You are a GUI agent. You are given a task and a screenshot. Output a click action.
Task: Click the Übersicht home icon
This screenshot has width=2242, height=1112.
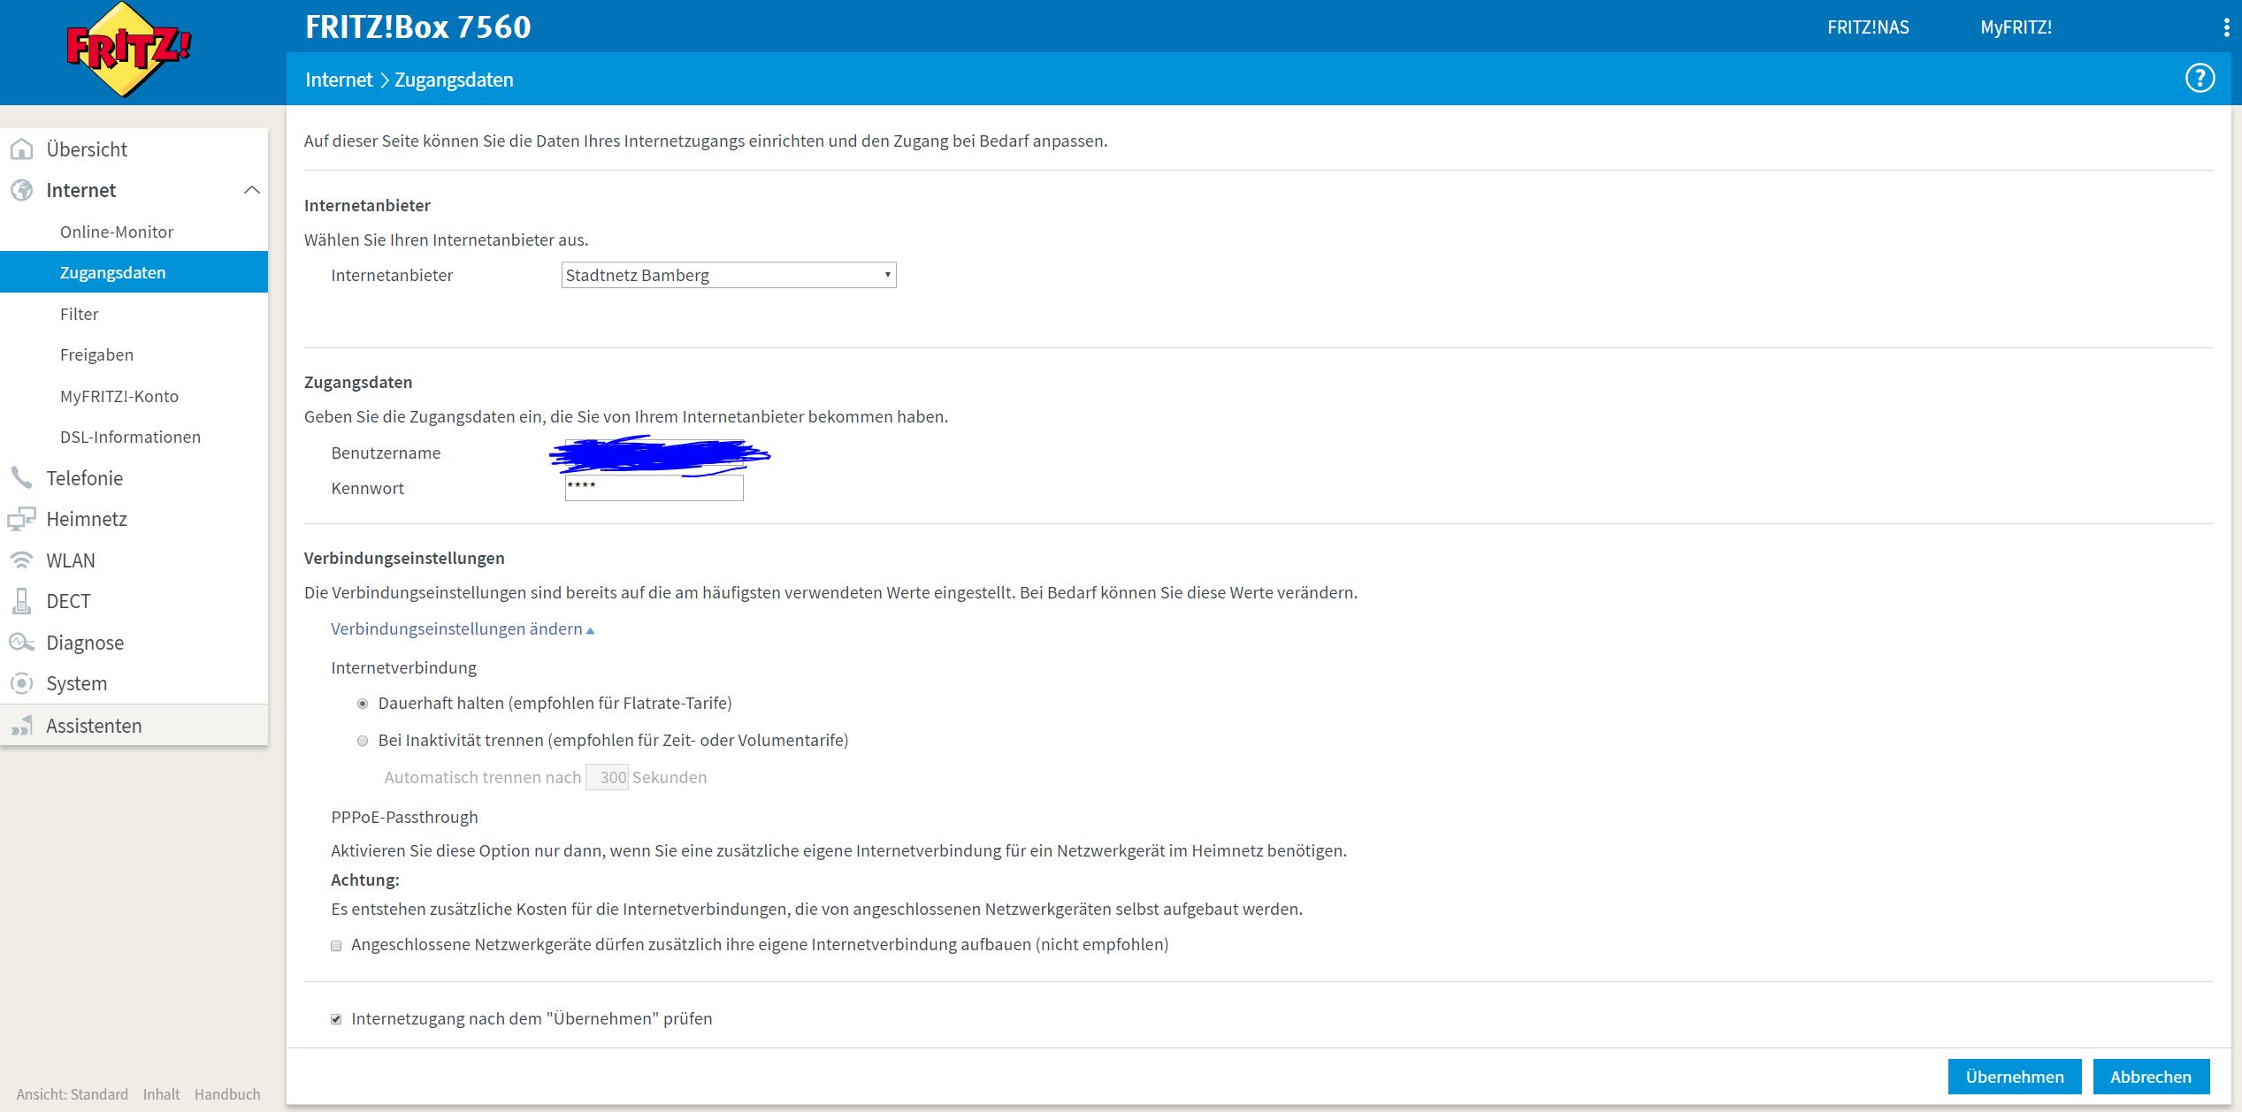[x=21, y=149]
